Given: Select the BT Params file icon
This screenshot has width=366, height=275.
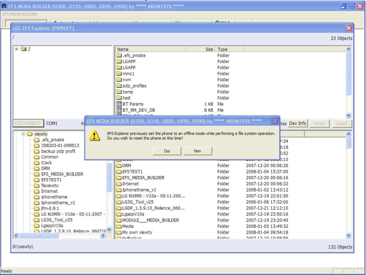Looking at the screenshot, I should coord(119,104).
